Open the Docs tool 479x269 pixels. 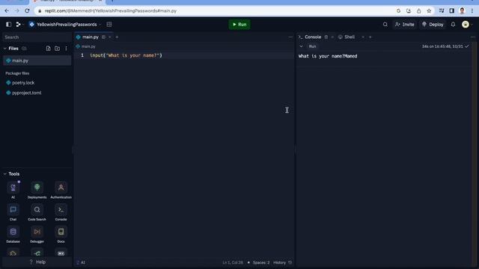(61, 234)
